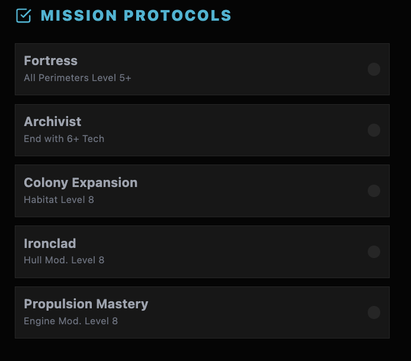This screenshot has width=411, height=361.
Task: Toggle the Propulsion Mastery circle indicator
Action: [x=374, y=312]
